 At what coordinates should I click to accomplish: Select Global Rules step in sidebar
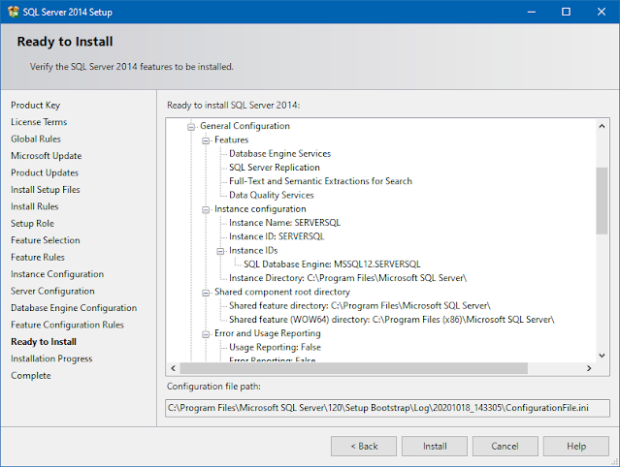(36, 139)
